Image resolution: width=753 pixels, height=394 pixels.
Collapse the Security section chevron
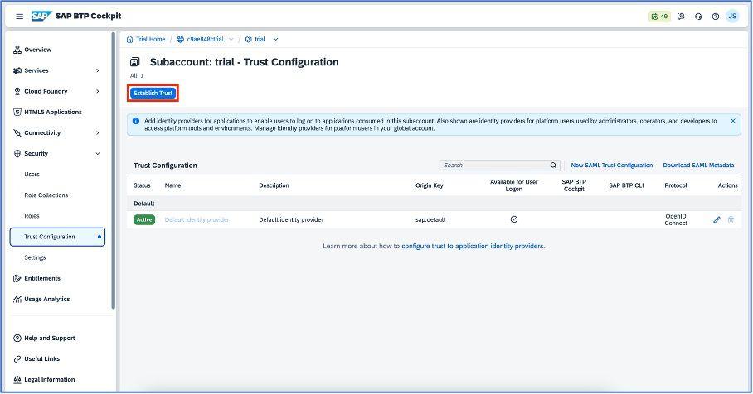pyautogui.click(x=98, y=154)
